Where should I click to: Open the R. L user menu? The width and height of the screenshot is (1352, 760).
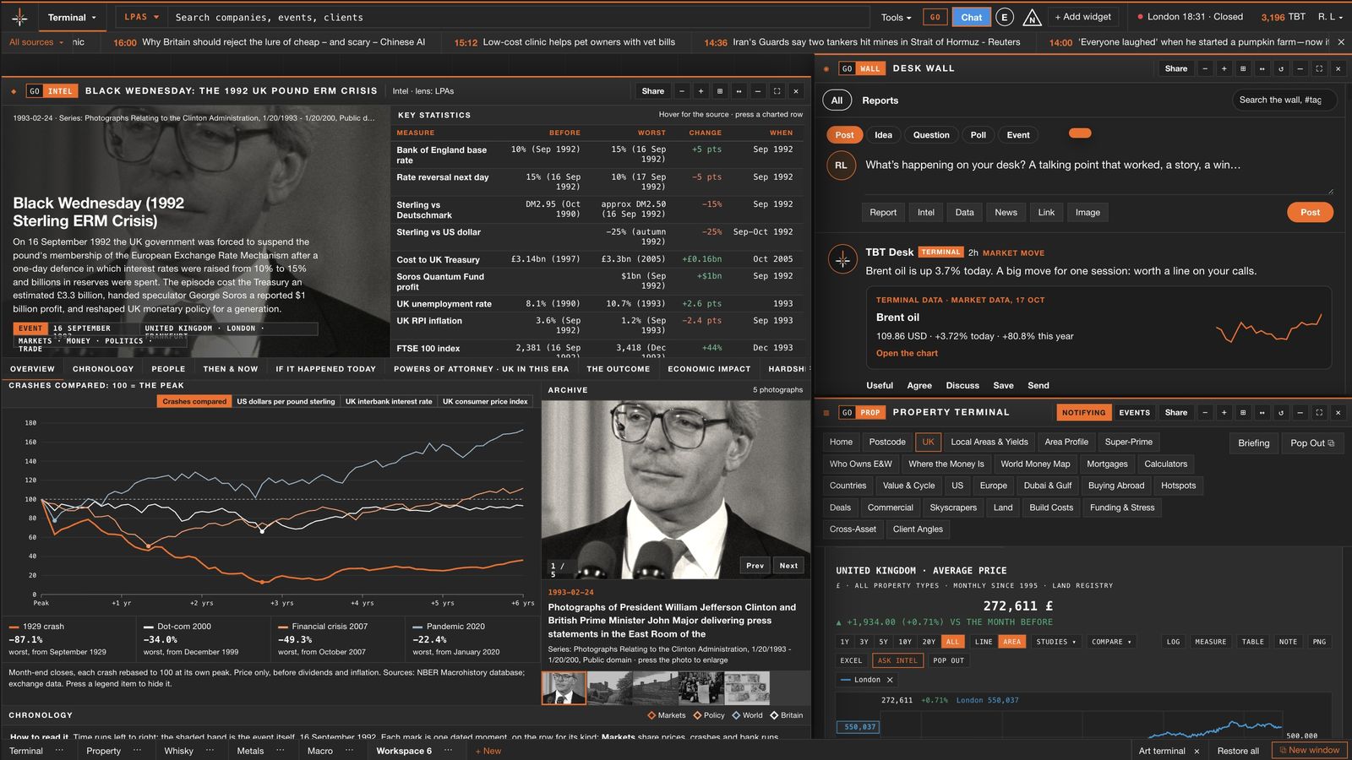1330,17
